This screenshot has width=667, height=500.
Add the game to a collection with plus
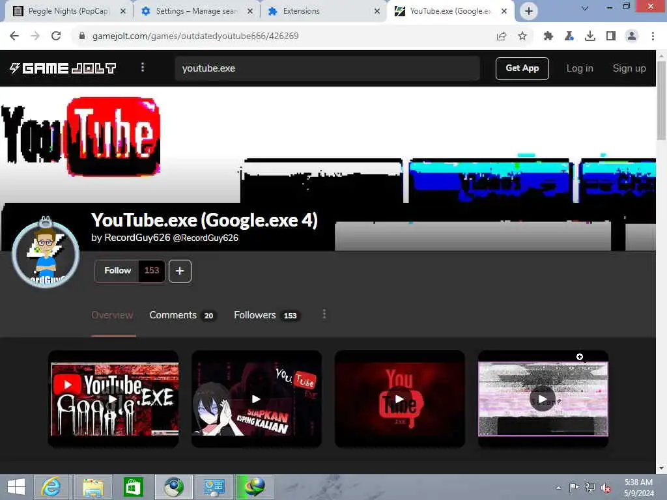180,271
